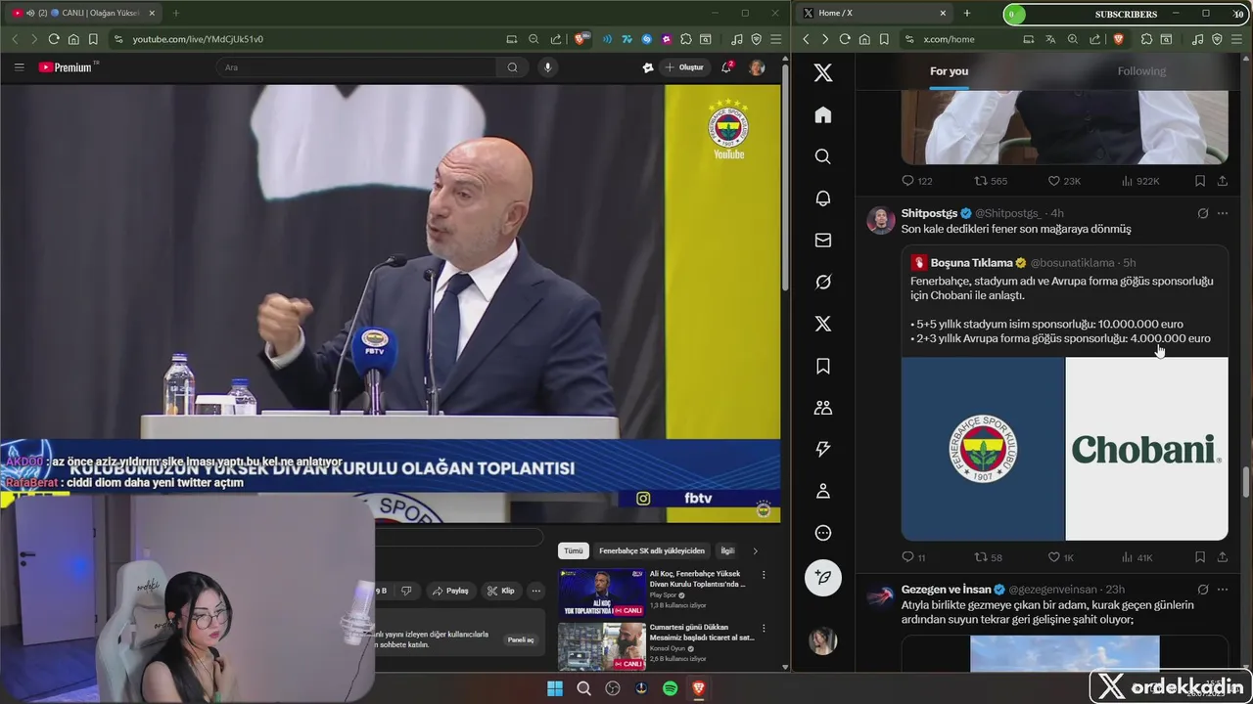Open more actions under the video
The image size is (1253, 704).
click(x=535, y=591)
